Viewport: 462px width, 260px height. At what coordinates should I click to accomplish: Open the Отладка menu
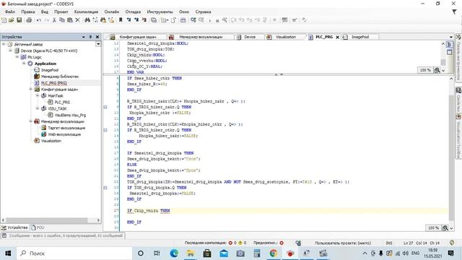coord(133,12)
